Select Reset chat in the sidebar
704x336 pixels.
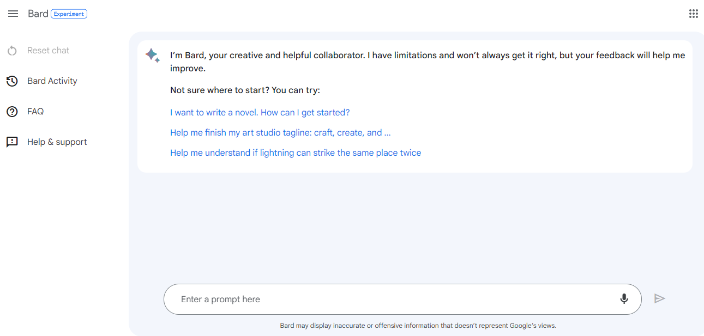click(49, 51)
